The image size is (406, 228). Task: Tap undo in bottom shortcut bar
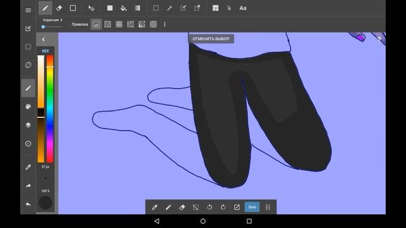209,207
